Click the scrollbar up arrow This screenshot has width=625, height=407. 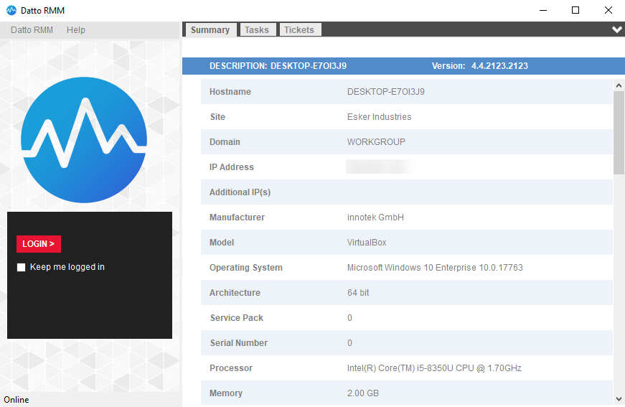[x=619, y=85]
